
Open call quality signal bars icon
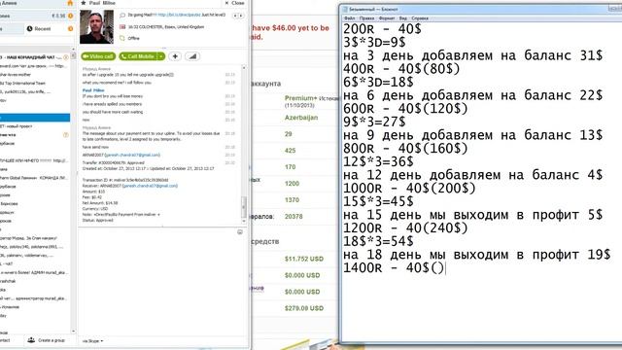(192, 56)
